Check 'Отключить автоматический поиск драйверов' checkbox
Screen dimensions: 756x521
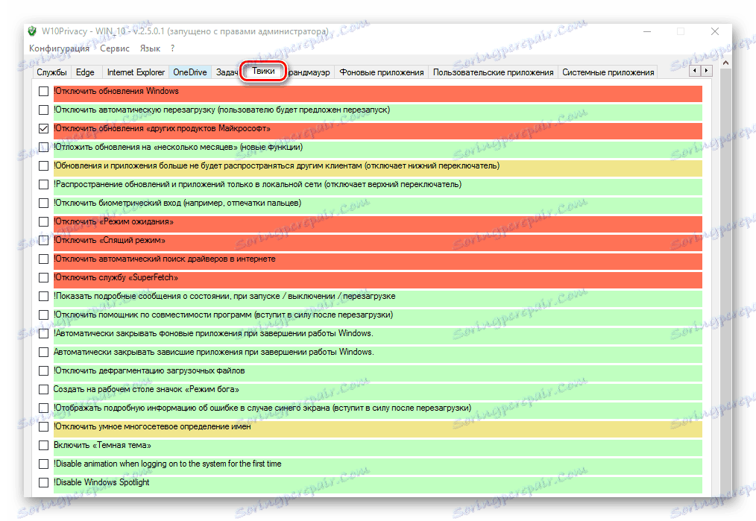pyautogui.click(x=43, y=259)
